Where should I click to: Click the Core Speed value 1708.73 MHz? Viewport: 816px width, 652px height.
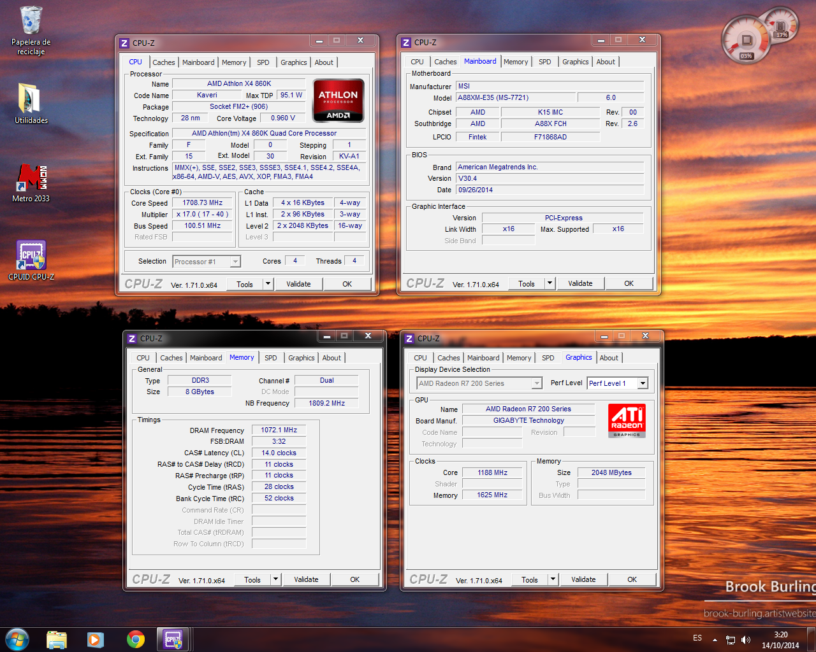point(203,202)
